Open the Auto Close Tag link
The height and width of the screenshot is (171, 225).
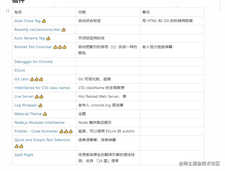point(27,21)
